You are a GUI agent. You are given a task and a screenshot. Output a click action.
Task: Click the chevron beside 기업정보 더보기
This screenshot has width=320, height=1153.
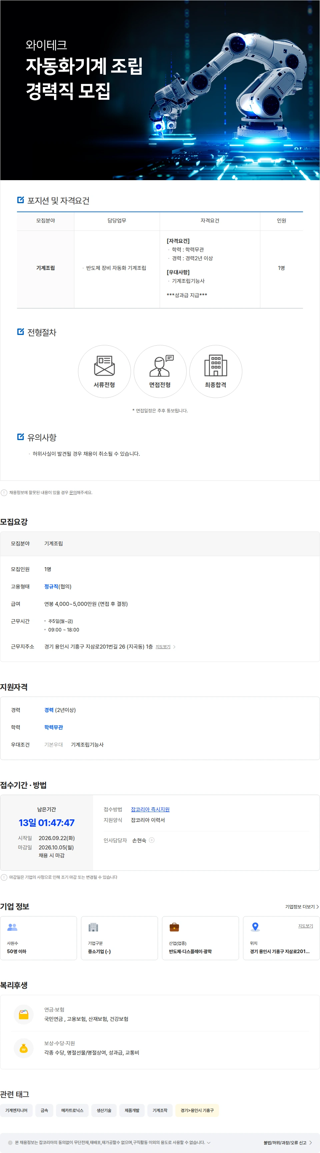click(x=317, y=907)
